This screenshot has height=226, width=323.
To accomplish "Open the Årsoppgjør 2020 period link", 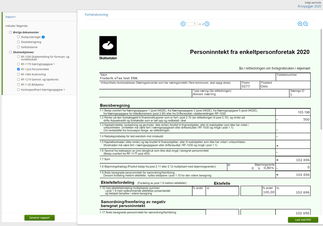I will 309,6.
